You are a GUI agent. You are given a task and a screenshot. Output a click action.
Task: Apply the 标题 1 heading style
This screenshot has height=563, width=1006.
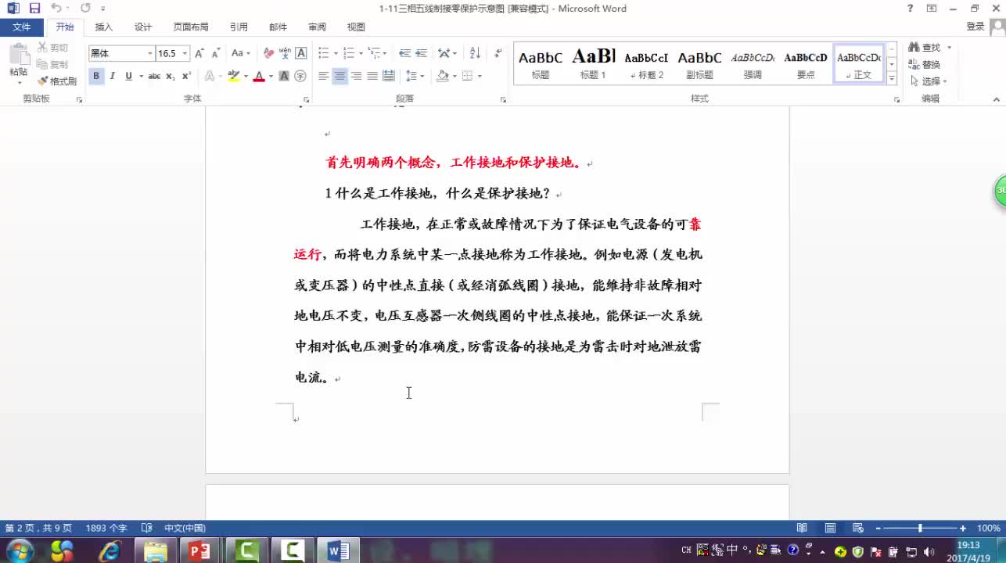(593, 63)
